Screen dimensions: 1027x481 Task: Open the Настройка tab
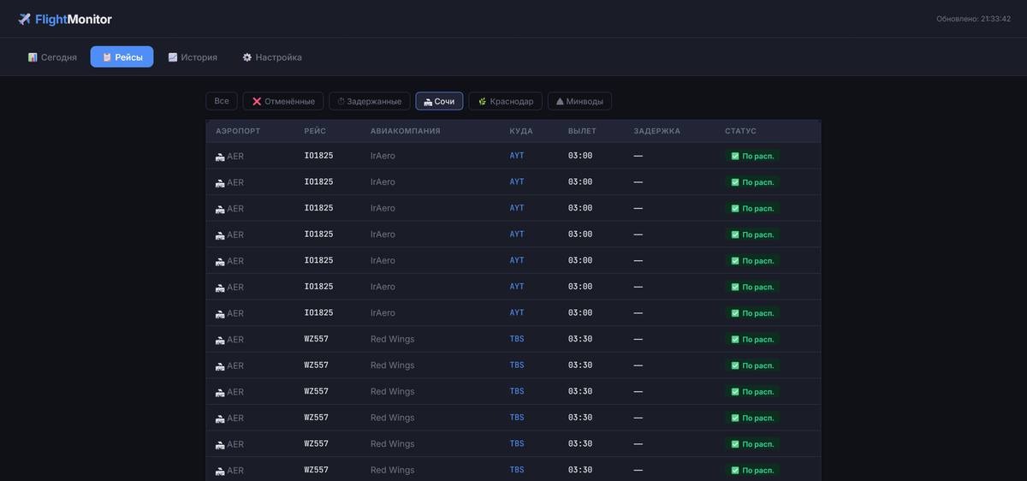[272, 57]
